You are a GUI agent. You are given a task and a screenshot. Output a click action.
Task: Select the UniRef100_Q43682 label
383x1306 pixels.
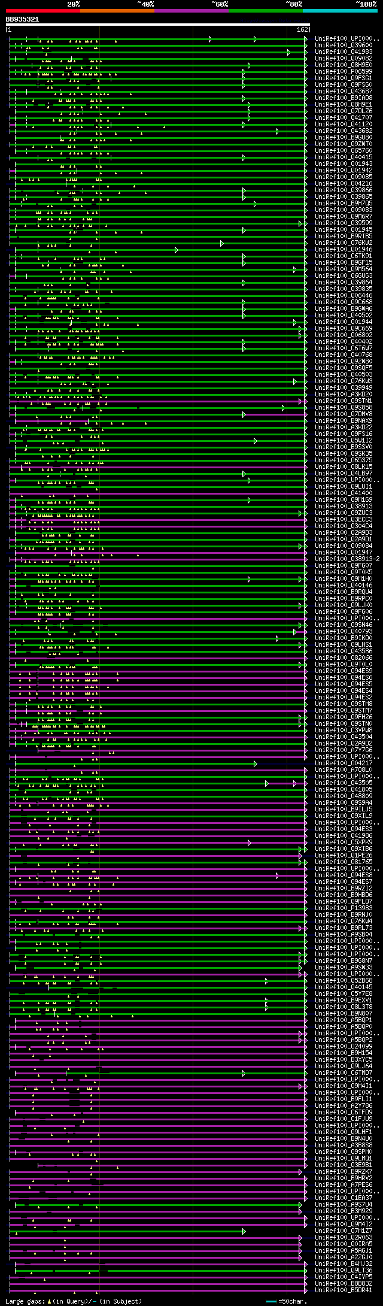[344, 131]
